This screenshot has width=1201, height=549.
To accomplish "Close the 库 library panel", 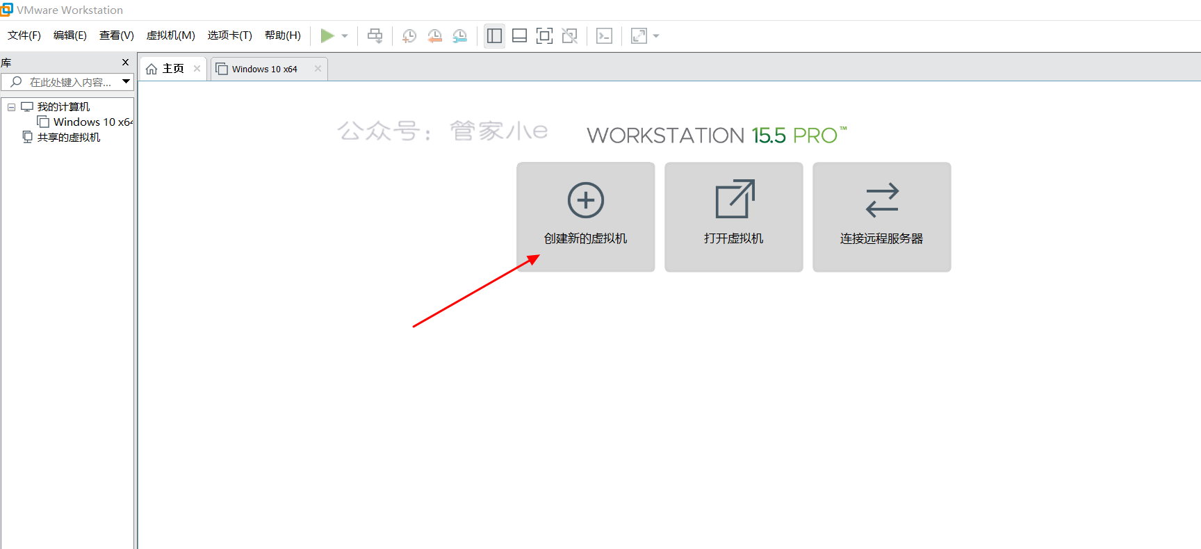I will pos(125,63).
